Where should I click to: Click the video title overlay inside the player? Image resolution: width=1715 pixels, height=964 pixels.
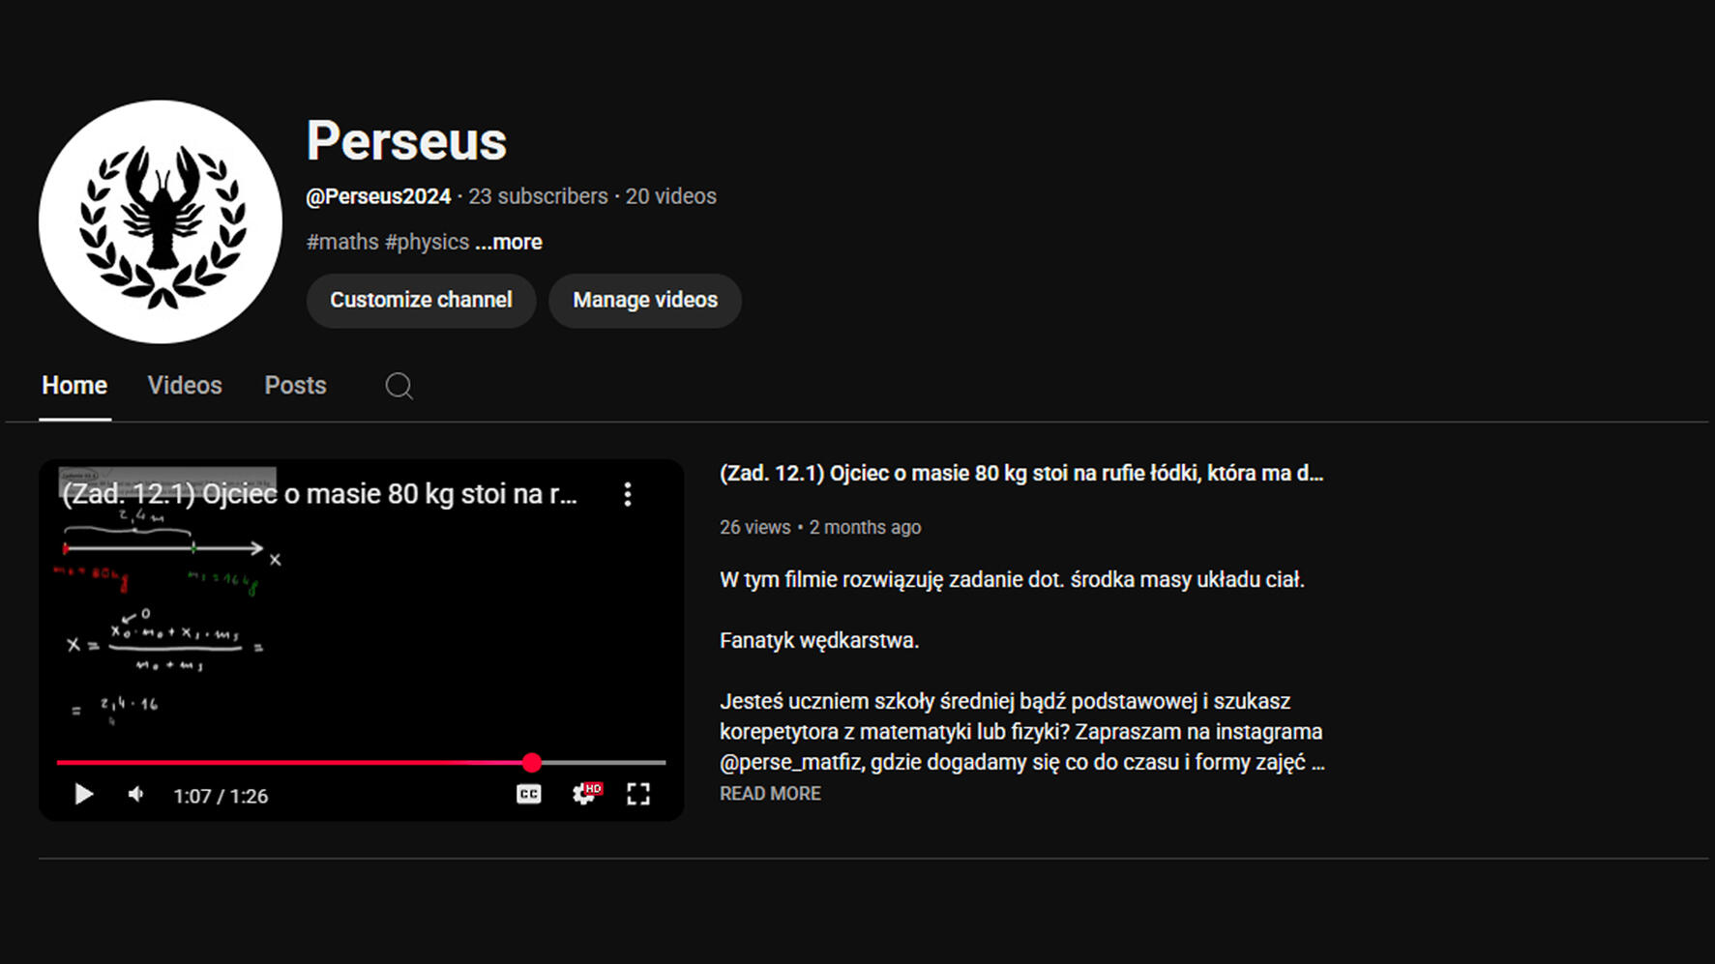(x=319, y=495)
